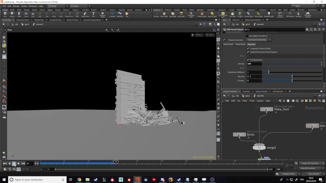This screenshot has width=326, height=183.
Task: Select the Grid shelf tool
Action: 33,14
